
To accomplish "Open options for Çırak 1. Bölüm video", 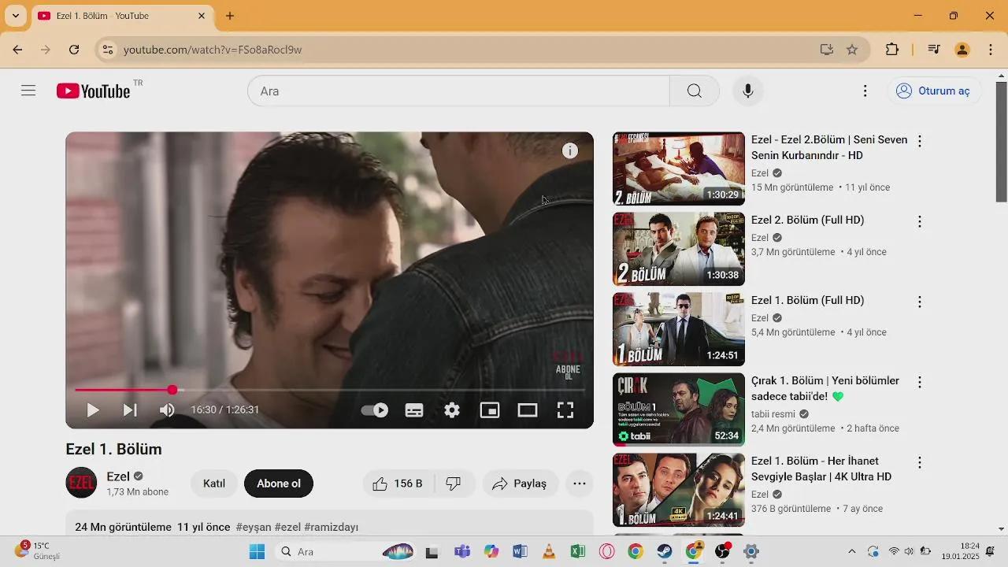I will (919, 383).
